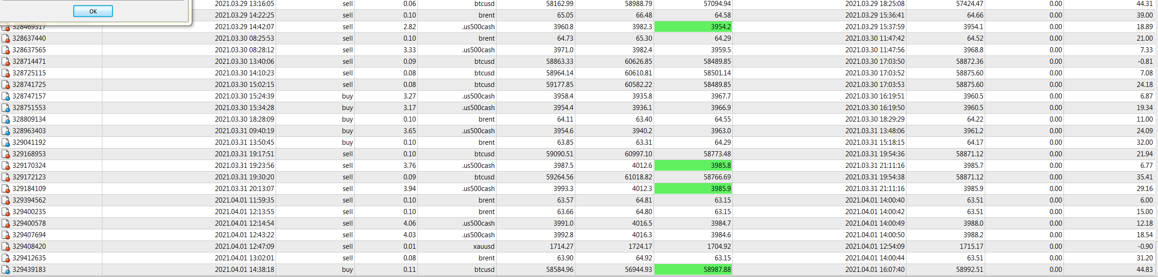1158x277 pixels.
Task: Click the order icon for ticket 329408420
Action: (x=6, y=246)
